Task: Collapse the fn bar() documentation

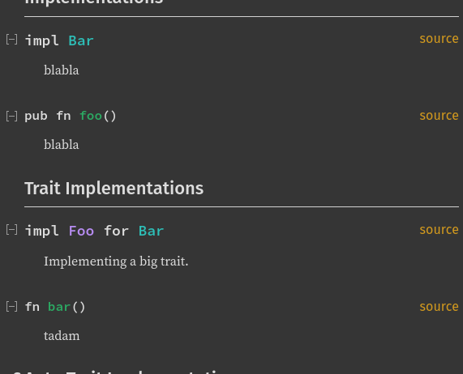Action: click(x=12, y=307)
